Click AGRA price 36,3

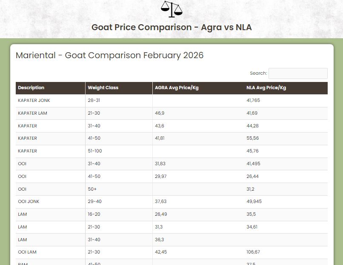pyautogui.click(x=159, y=240)
